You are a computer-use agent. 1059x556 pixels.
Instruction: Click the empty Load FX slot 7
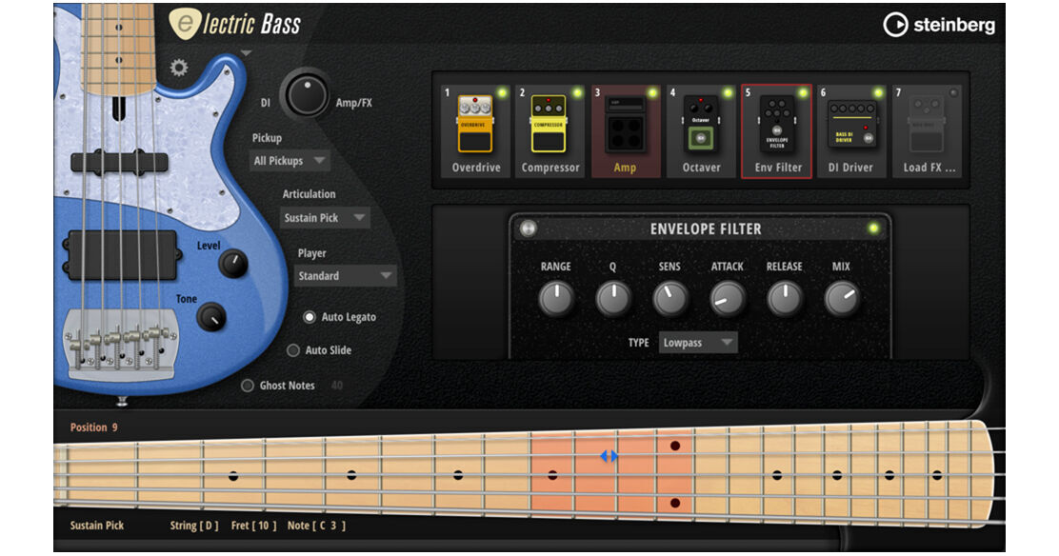928,131
